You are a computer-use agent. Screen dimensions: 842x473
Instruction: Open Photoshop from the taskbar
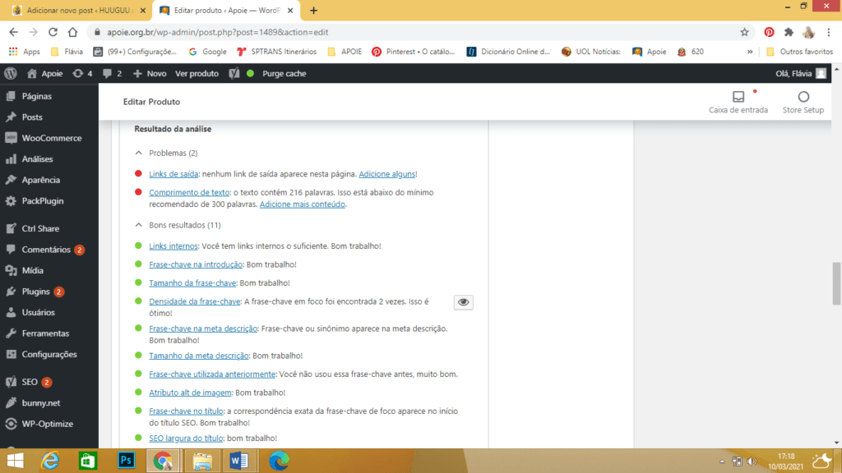pos(126,461)
